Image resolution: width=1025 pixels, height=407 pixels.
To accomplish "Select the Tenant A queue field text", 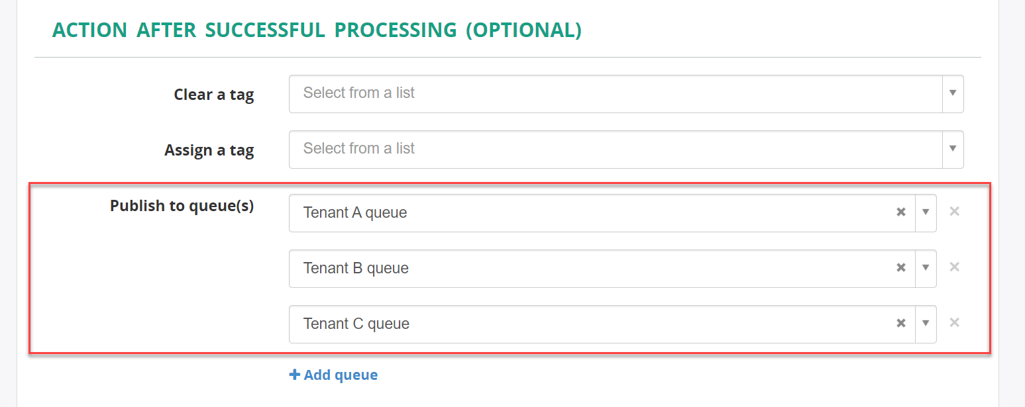I will point(355,212).
